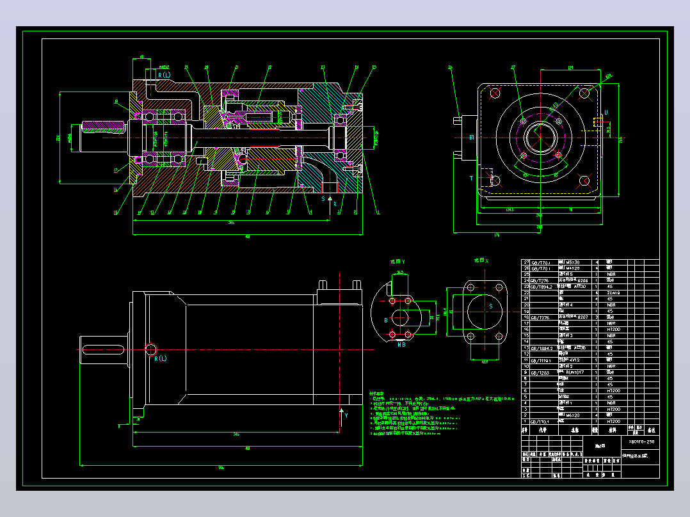
Task: Click the ZQAl9 material in row 22
Action: pyautogui.click(x=613, y=293)
